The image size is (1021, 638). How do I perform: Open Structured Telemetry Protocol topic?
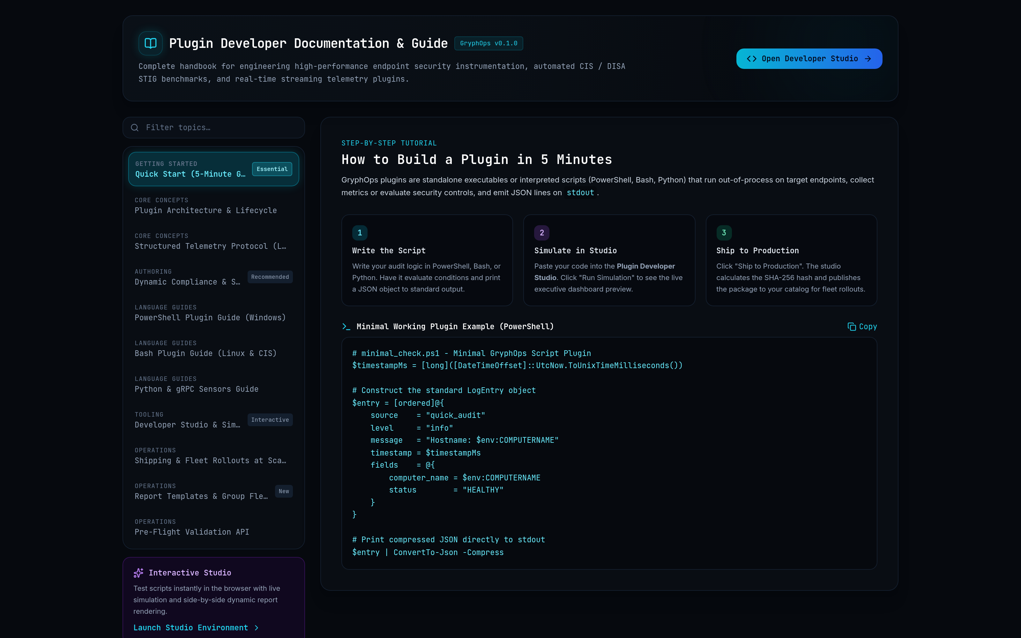(x=213, y=241)
